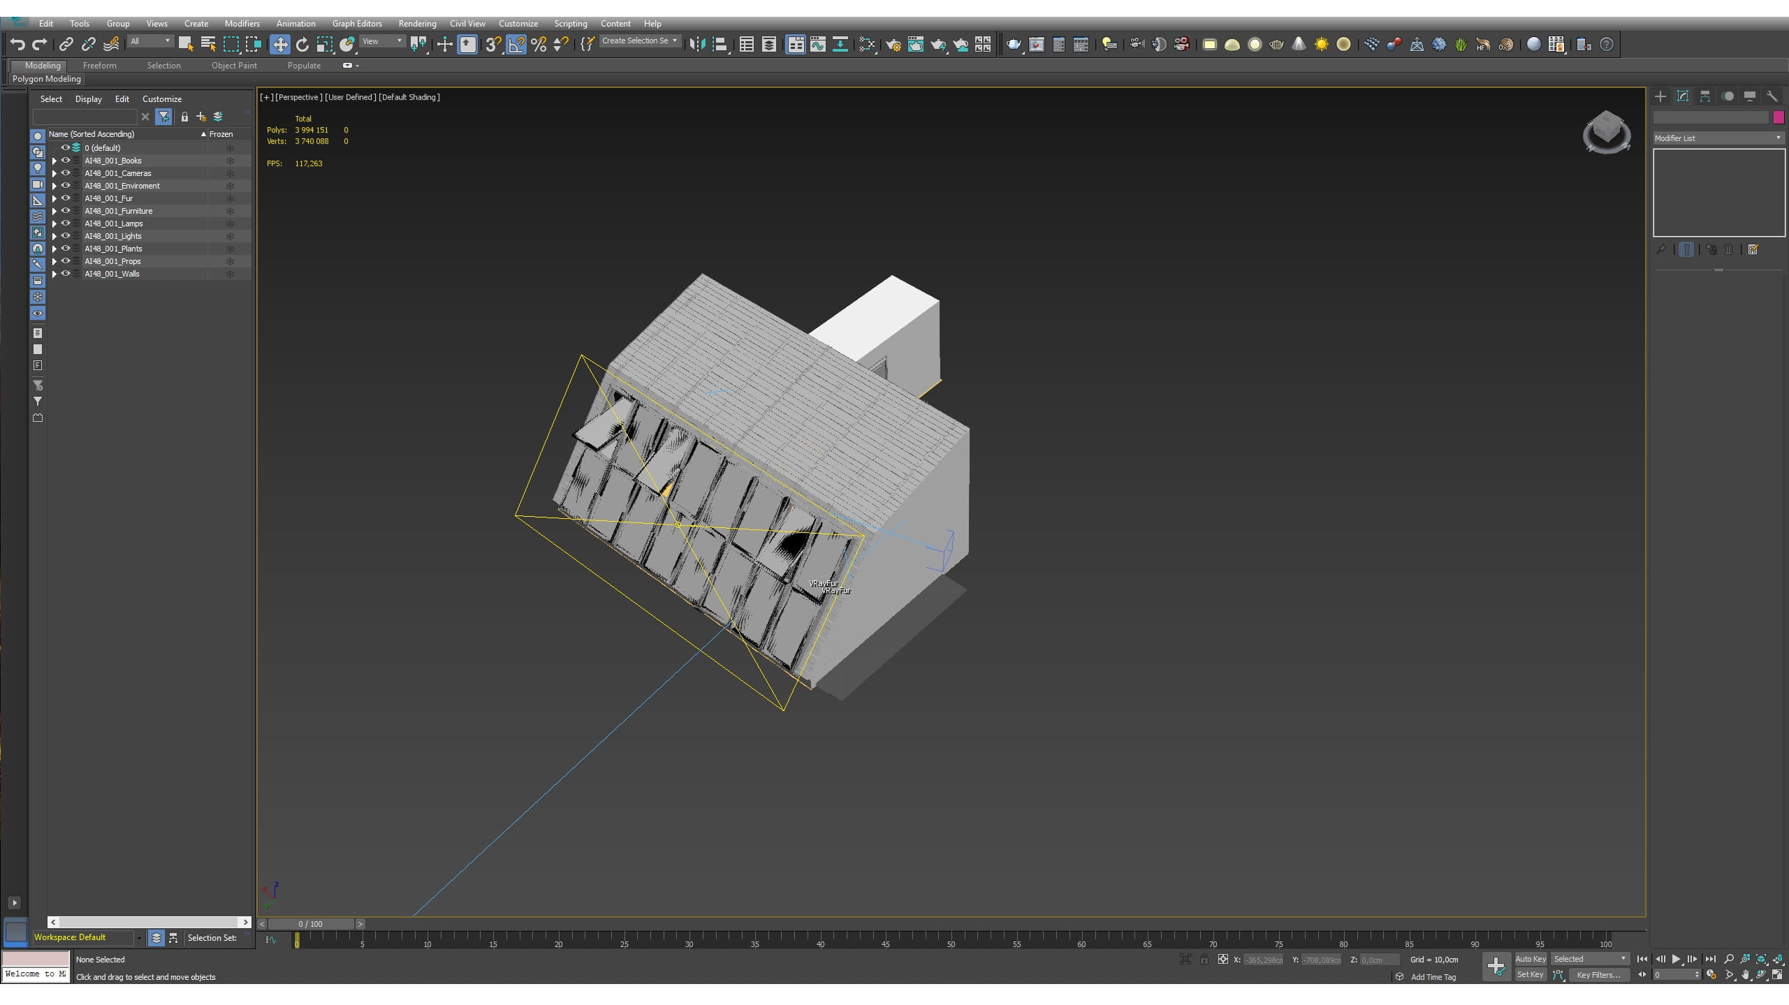The height and width of the screenshot is (1005, 1789).
Task: Toggle the Angle Snap icon
Action: click(516, 45)
